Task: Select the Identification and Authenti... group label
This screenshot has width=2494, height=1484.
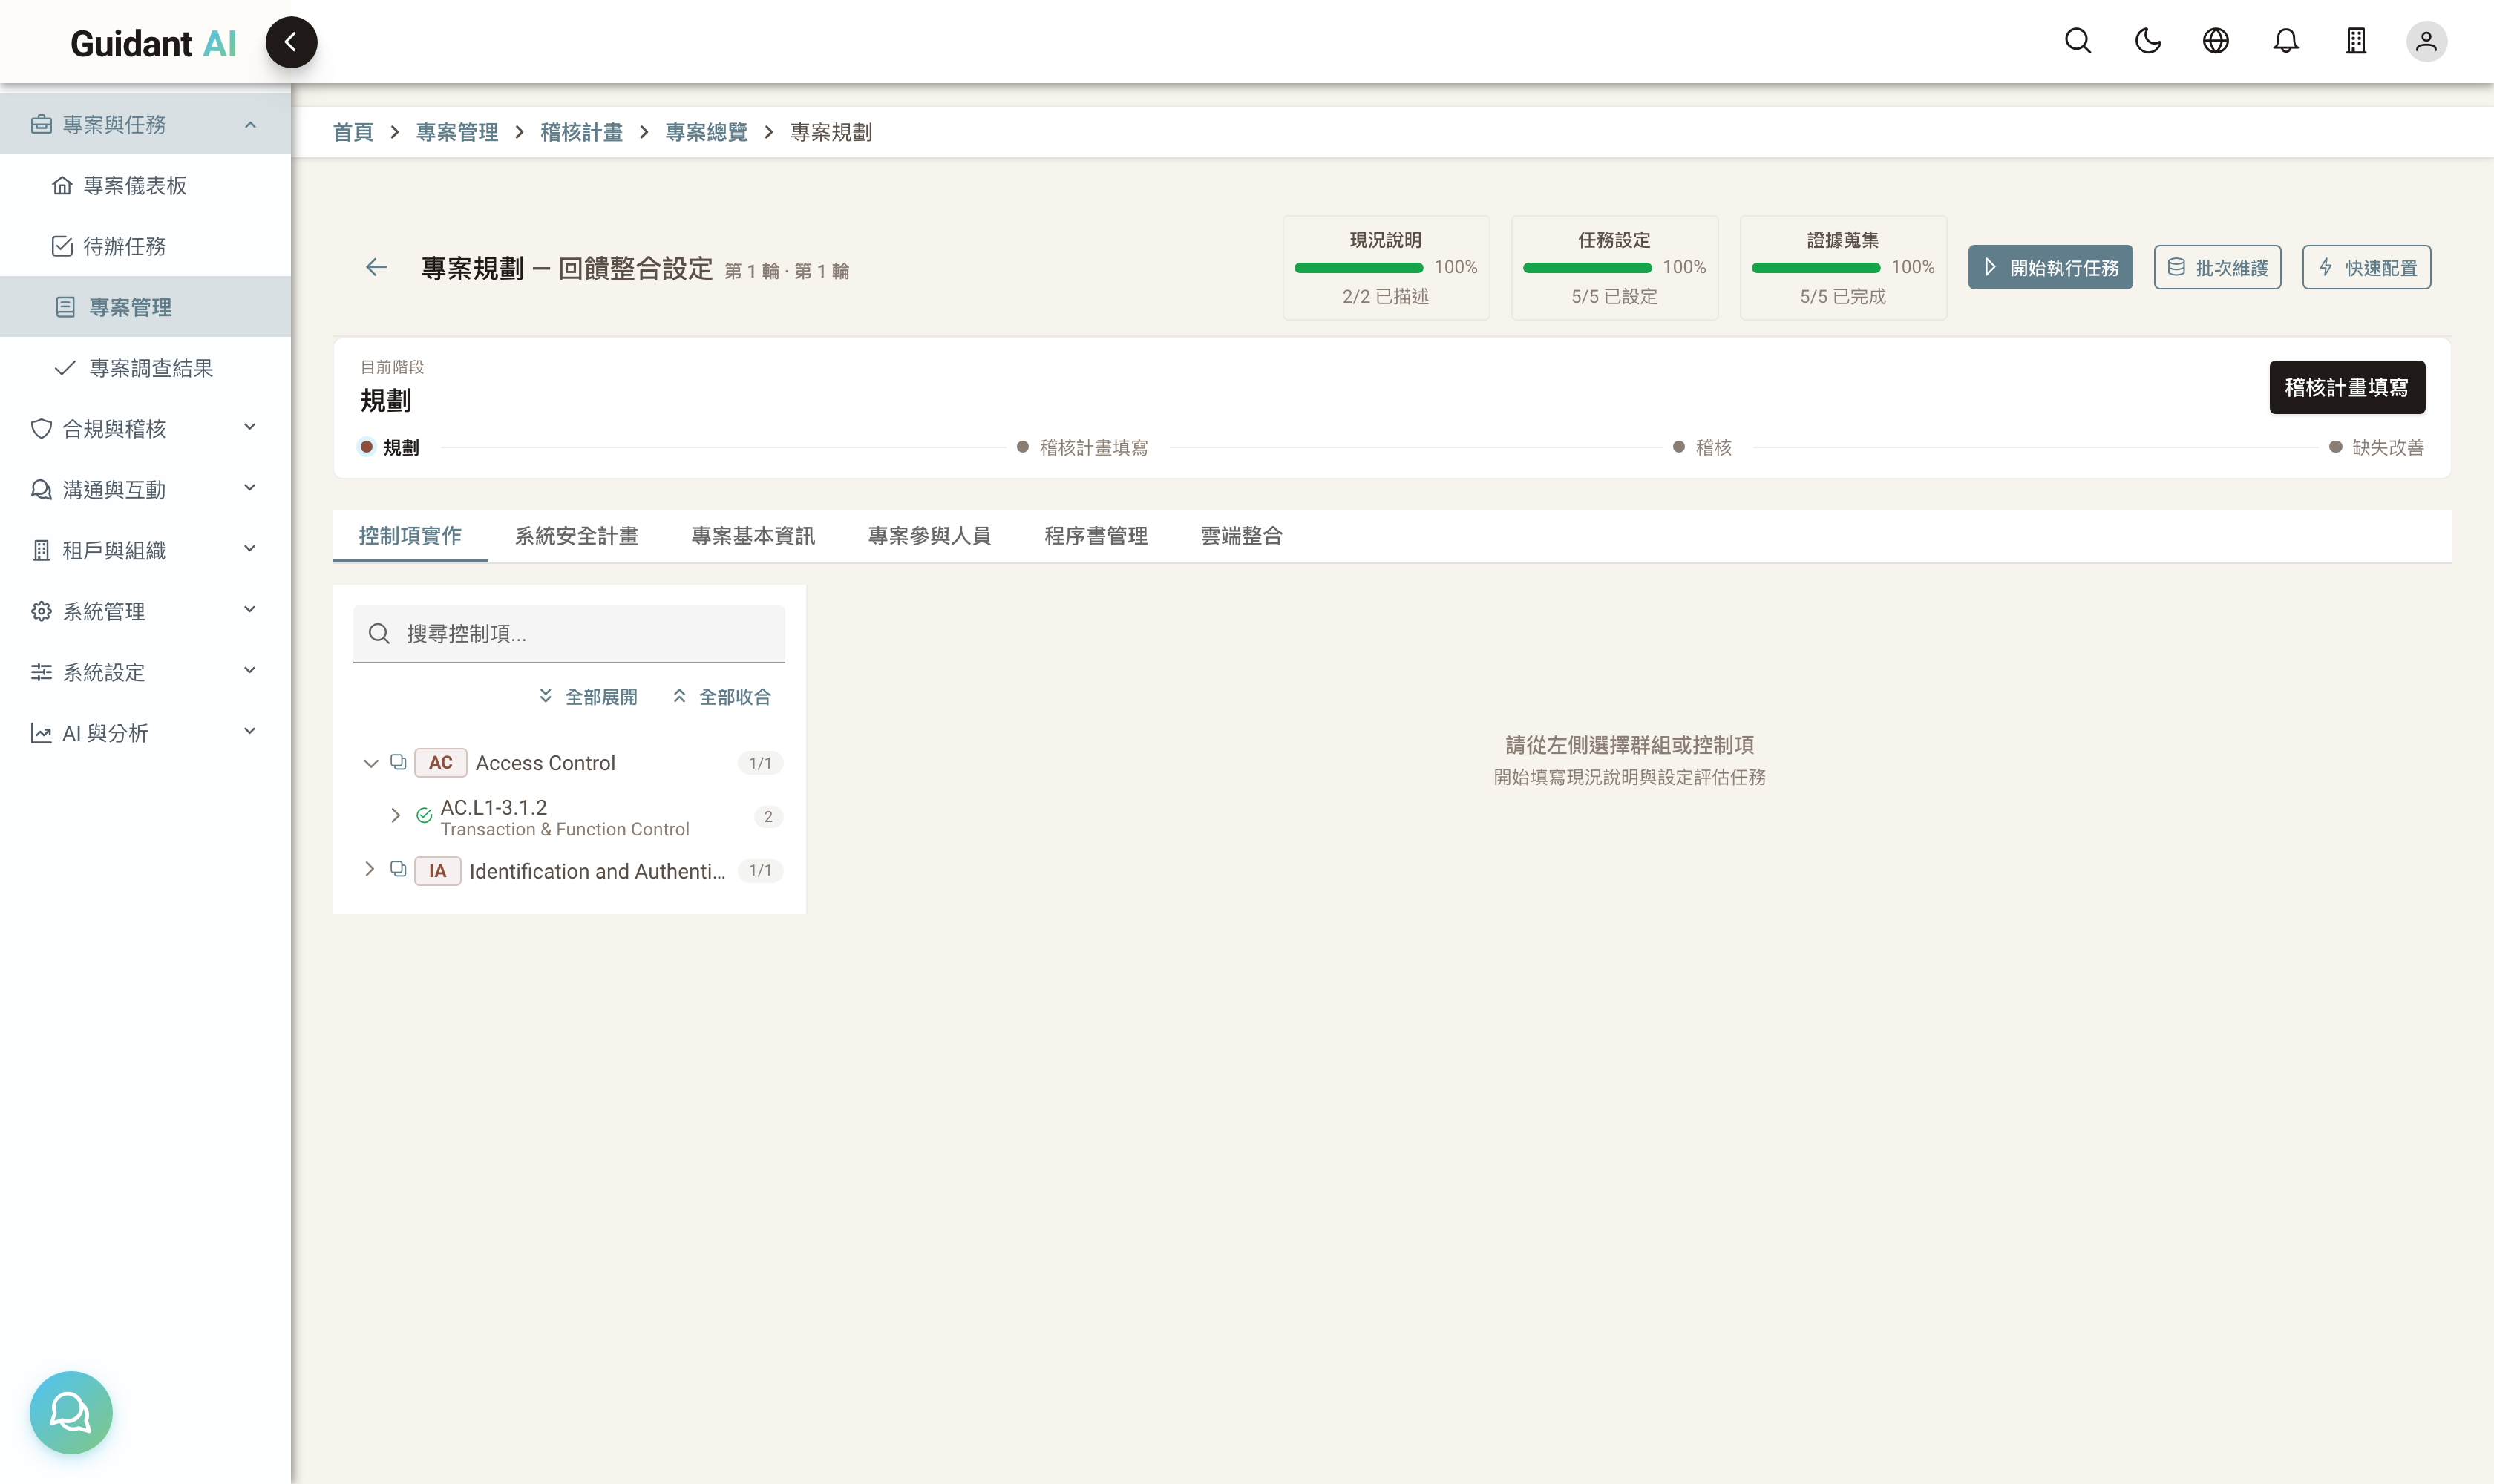Action: [x=598, y=871]
